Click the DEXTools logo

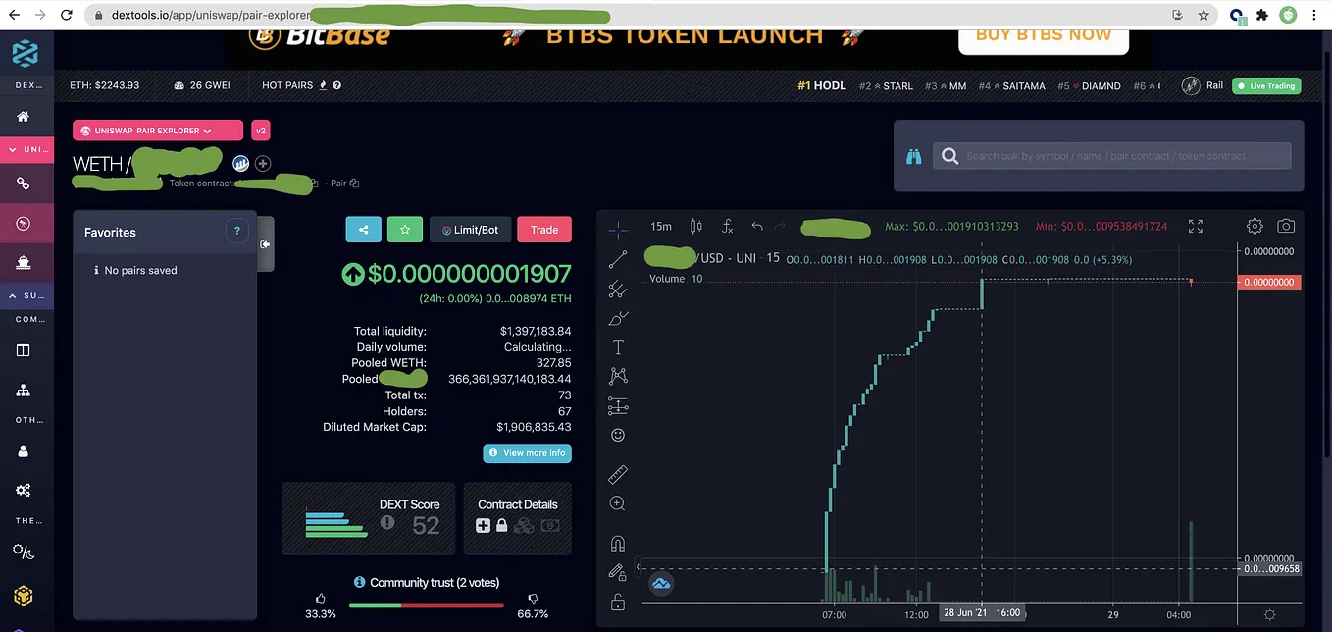click(x=25, y=54)
